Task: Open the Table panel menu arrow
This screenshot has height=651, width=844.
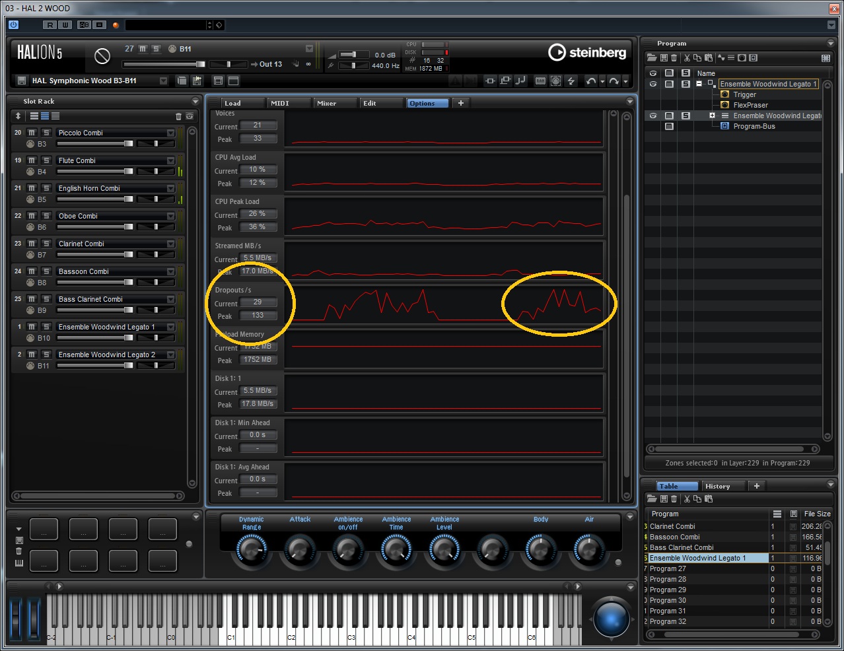Action: 831,485
